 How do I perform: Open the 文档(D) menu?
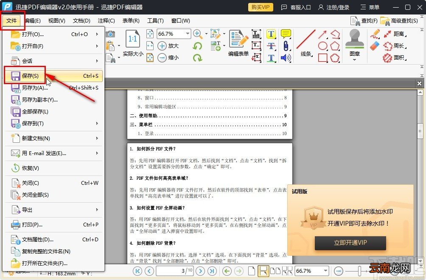[81, 21]
